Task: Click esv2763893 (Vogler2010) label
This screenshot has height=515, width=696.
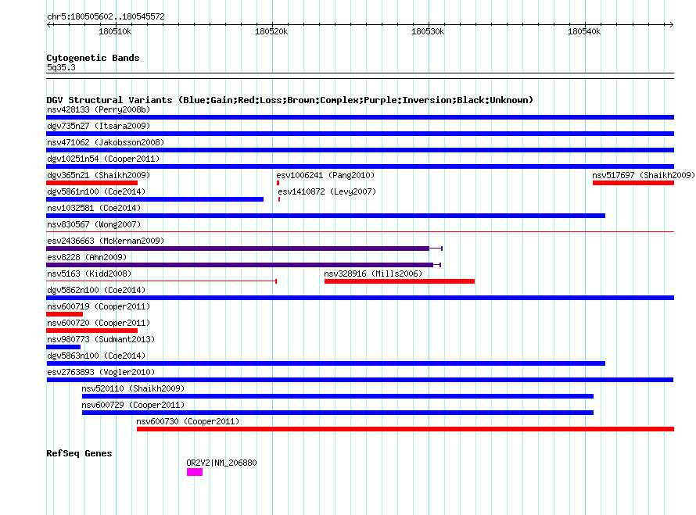Action: [101, 372]
